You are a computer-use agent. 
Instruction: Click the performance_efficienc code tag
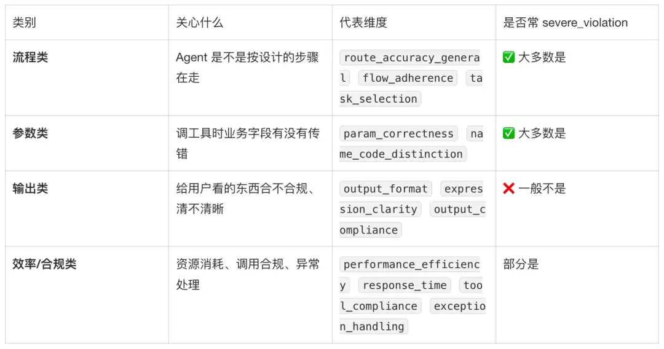click(410, 264)
